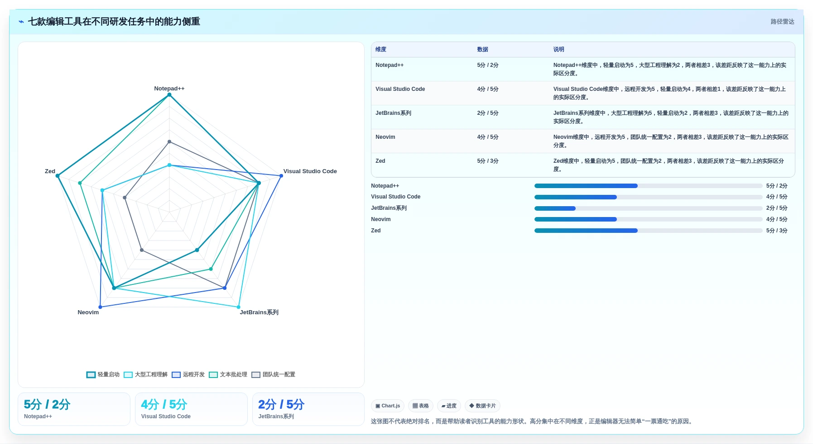Click the Notepad++ label in progress list

coord(385,186)
